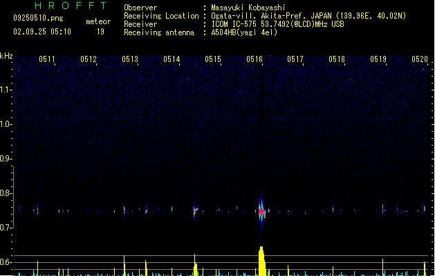Click the 0.6 kHz axis label

pos(6,262)
